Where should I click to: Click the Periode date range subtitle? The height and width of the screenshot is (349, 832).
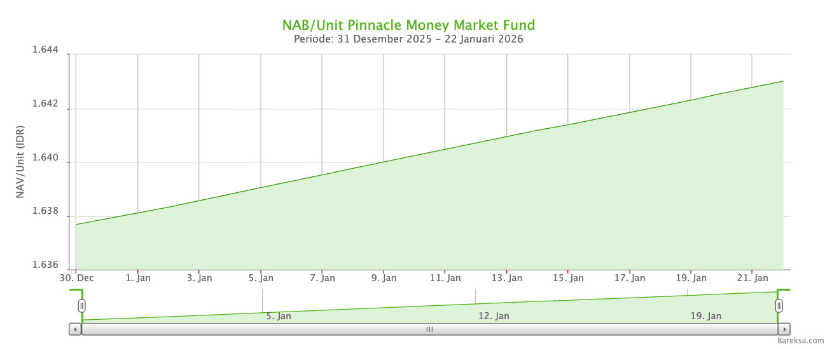[x=408, y=39]
